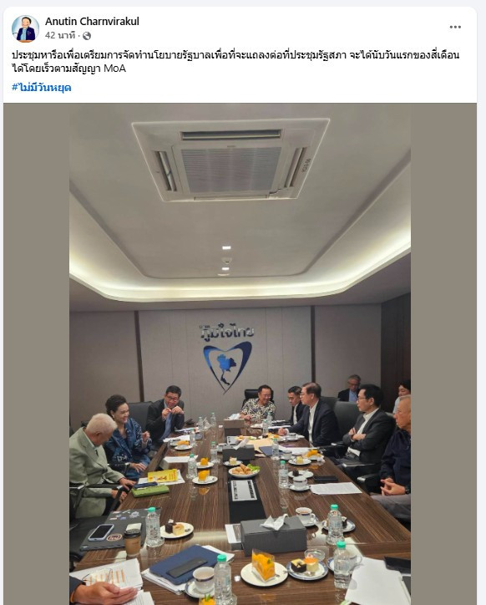Click Anutin Charnvirakul's profile picture
Screen dimensions: 486x605
pos(25,28)
